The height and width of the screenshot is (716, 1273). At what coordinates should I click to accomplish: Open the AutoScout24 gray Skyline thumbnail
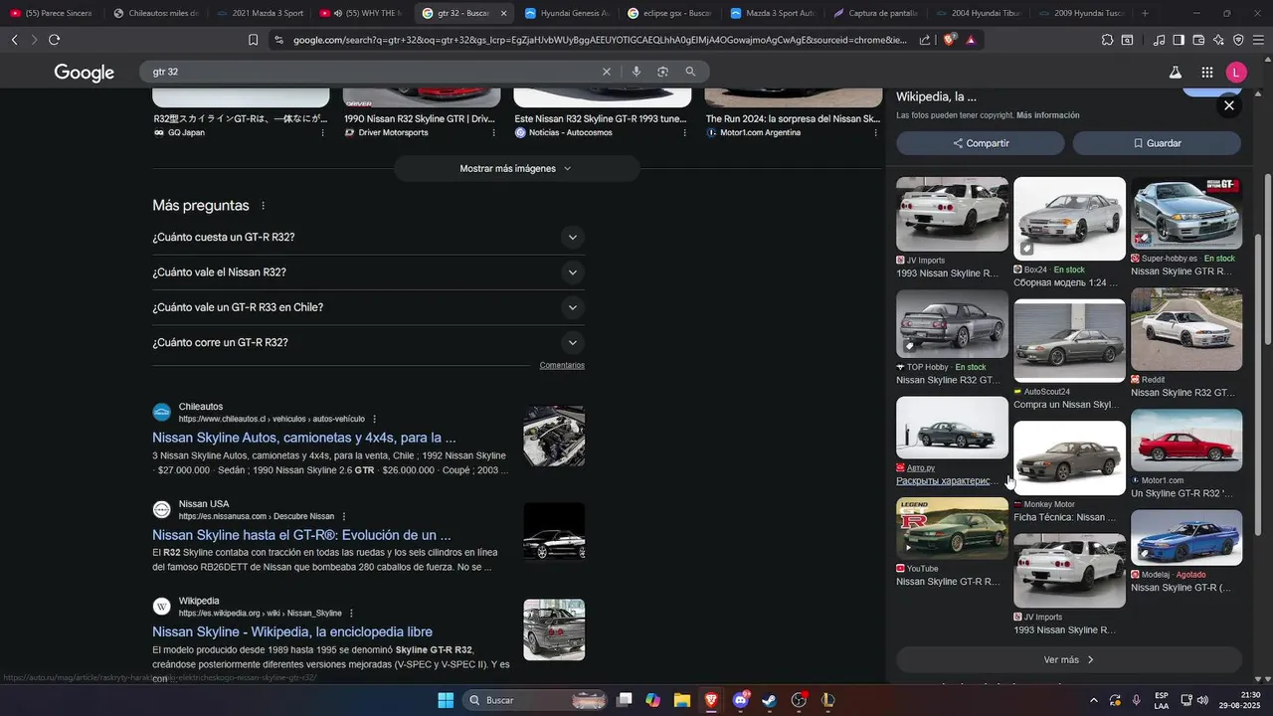point(1069,341)
